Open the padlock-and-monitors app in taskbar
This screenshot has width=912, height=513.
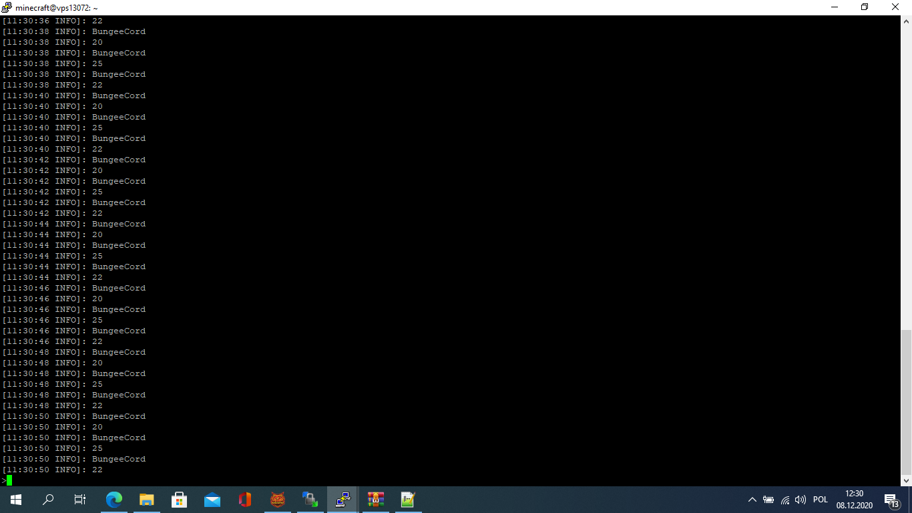[310, 500]
